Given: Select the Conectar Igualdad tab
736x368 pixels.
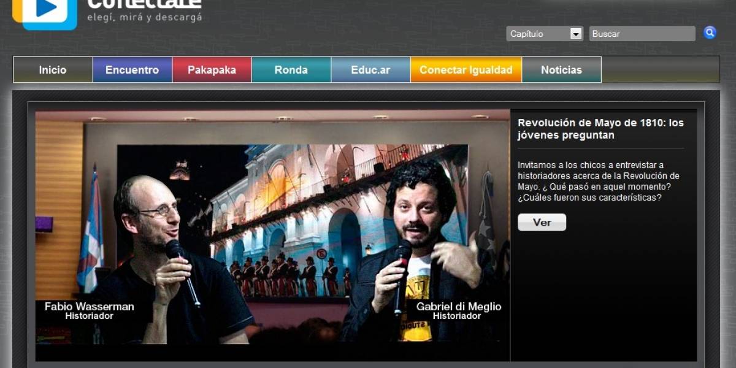Looking at the screenshot, I should coord(466,70).
